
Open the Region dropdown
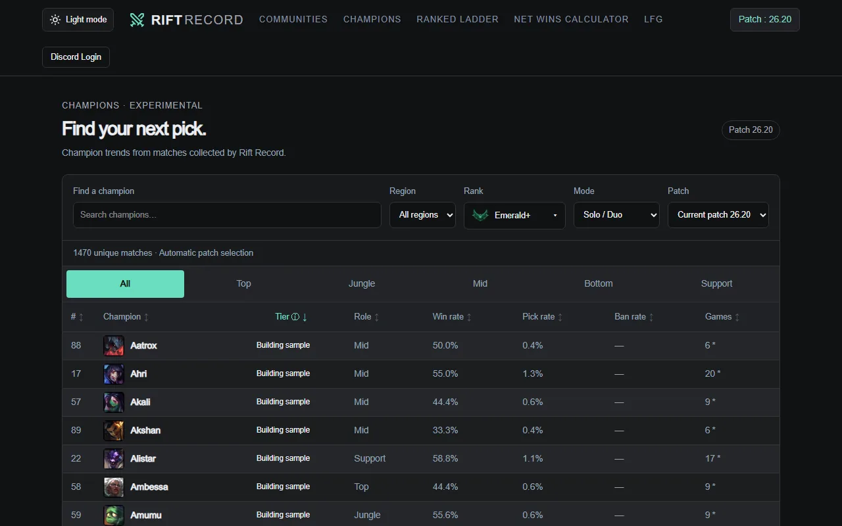pos(422,215)
